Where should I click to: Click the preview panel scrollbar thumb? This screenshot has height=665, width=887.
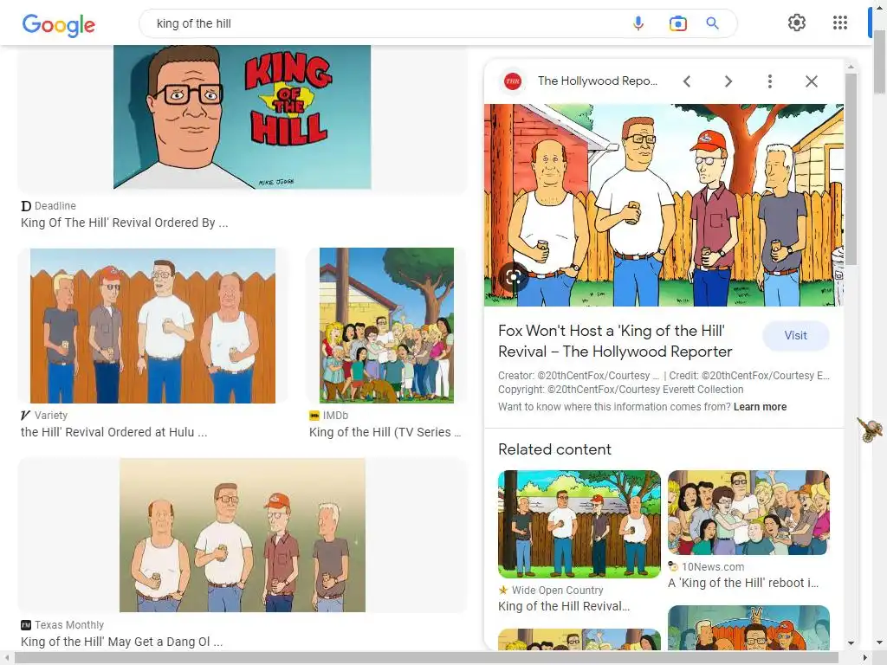(851, 169)
